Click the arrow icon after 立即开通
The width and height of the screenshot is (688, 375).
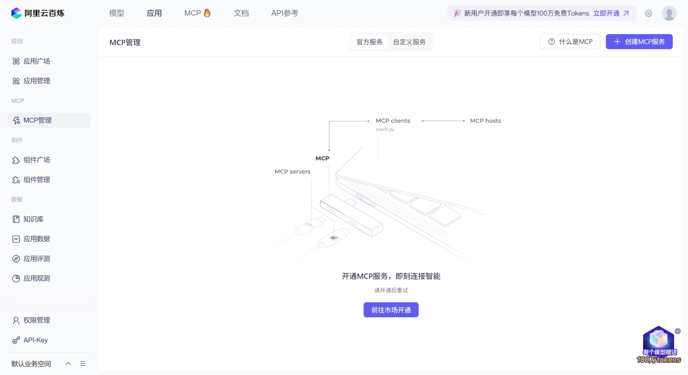point(626,13)
